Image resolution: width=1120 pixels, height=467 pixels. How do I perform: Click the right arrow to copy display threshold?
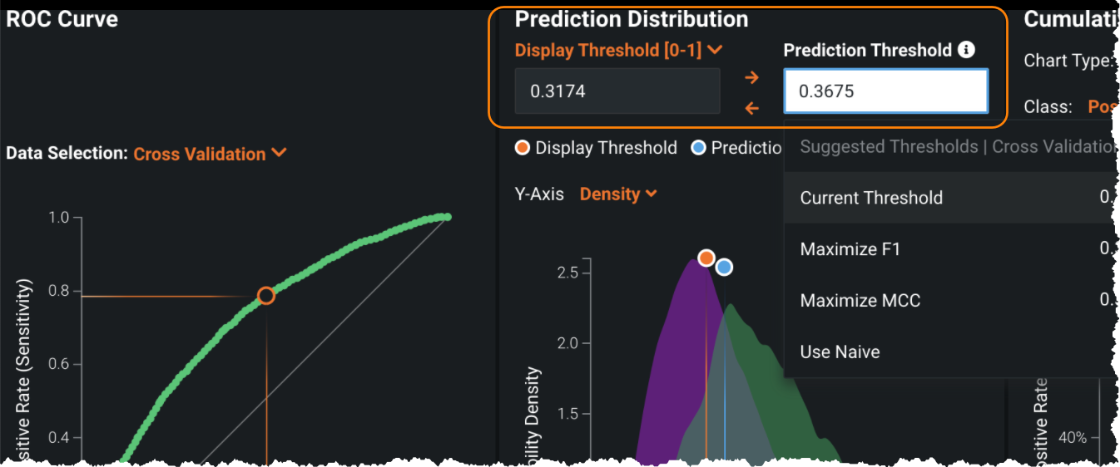[x=751, y=77]
